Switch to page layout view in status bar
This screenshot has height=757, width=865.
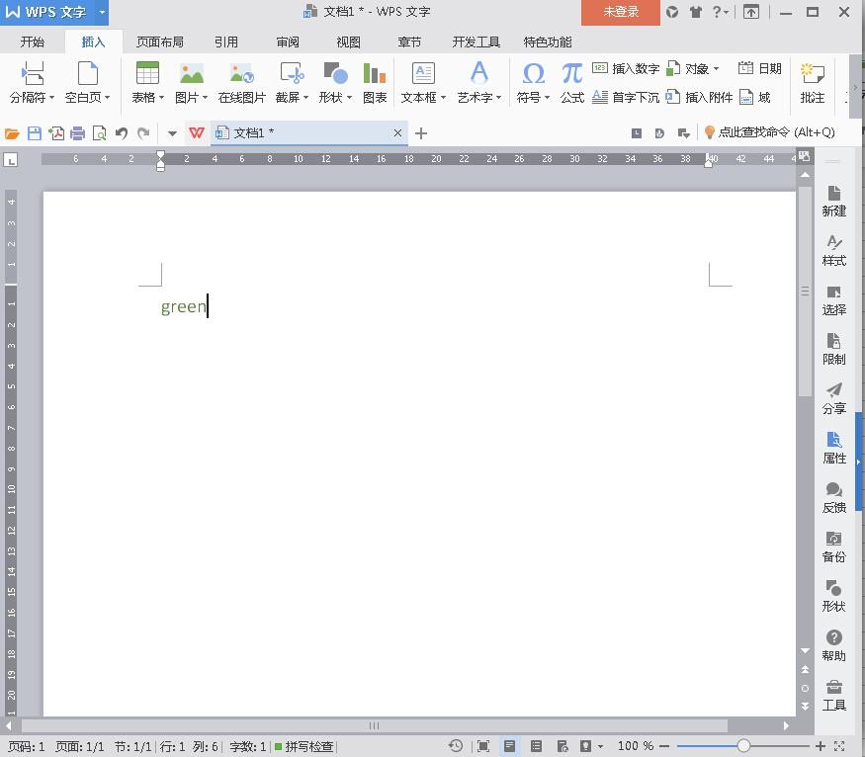pos(509,746)
